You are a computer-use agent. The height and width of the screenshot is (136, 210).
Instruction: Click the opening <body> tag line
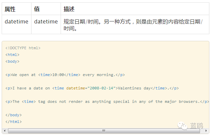pyautogui.click(x=12, y=61)
